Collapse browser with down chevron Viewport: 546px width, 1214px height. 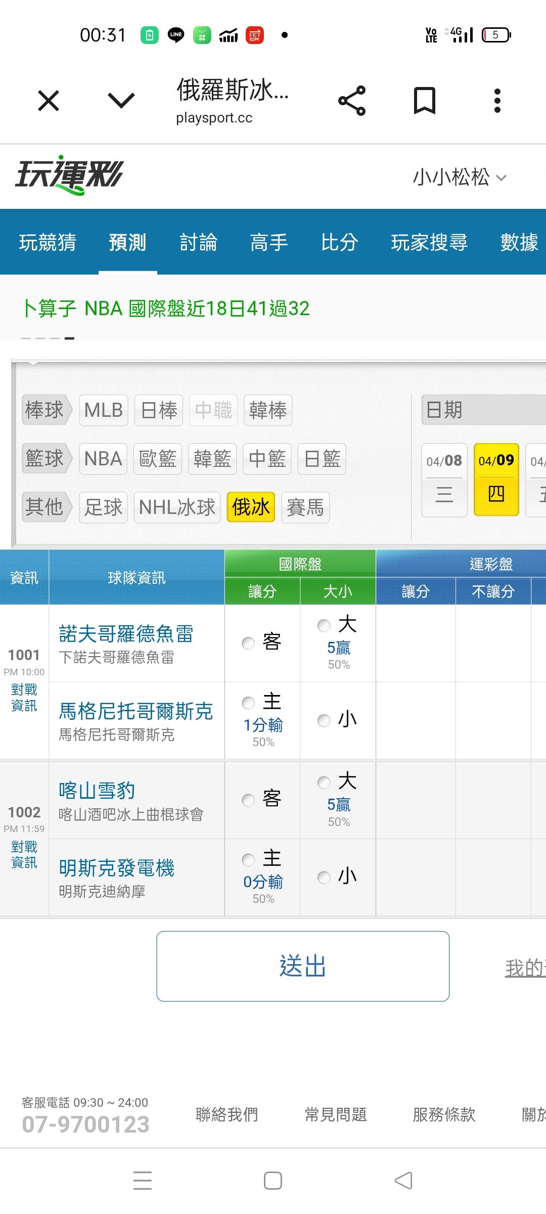[121, 101]
